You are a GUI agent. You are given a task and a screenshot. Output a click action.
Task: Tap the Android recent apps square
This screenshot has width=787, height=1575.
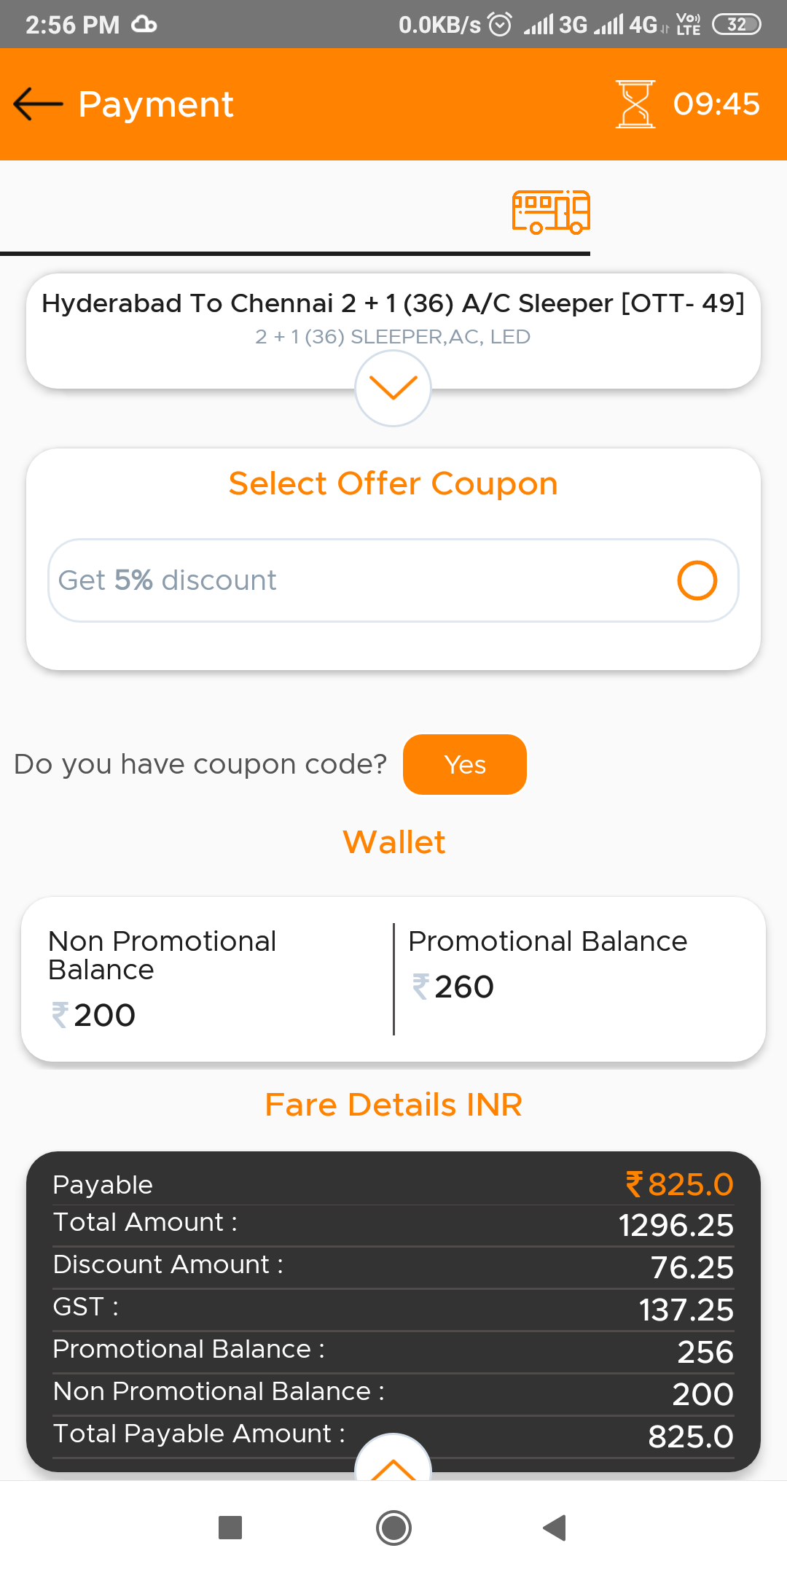tap(230, 1527)
